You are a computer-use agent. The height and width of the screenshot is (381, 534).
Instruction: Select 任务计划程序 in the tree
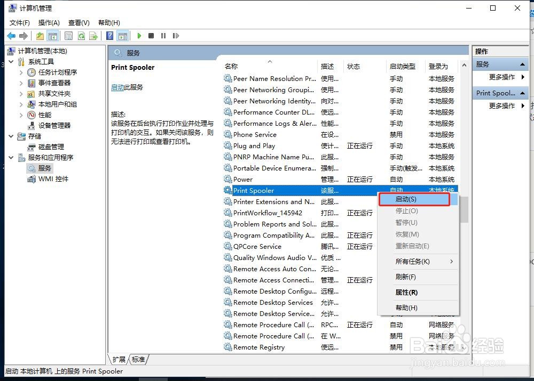(x=58, y=72)
